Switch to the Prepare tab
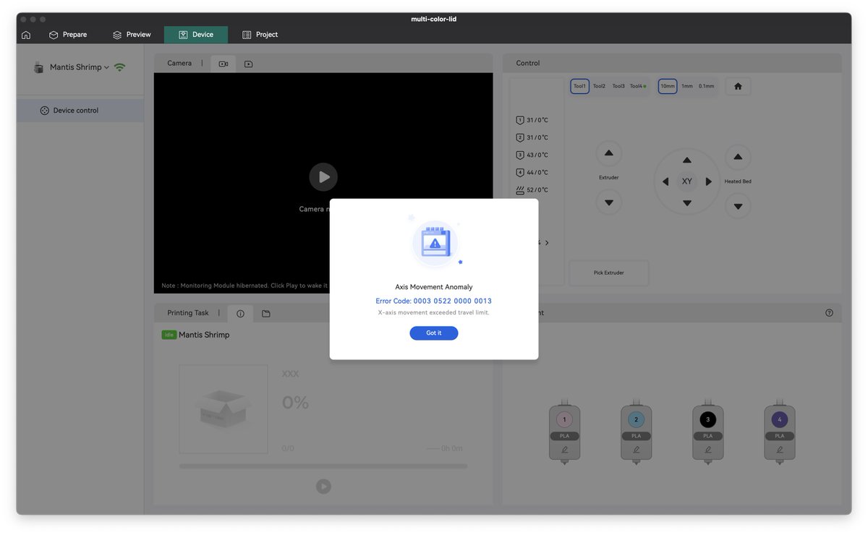 [68, 35]
